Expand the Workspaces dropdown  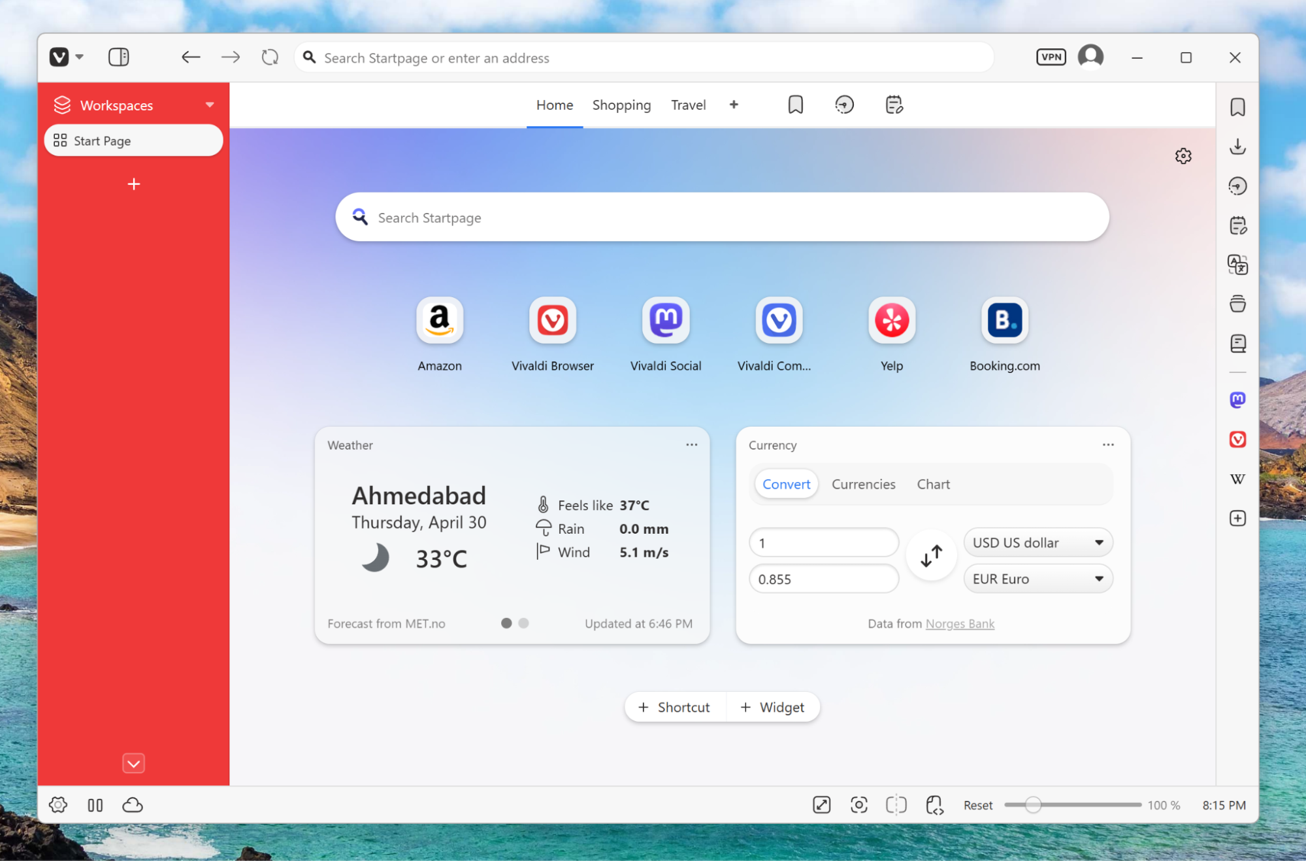click(210, 105)
